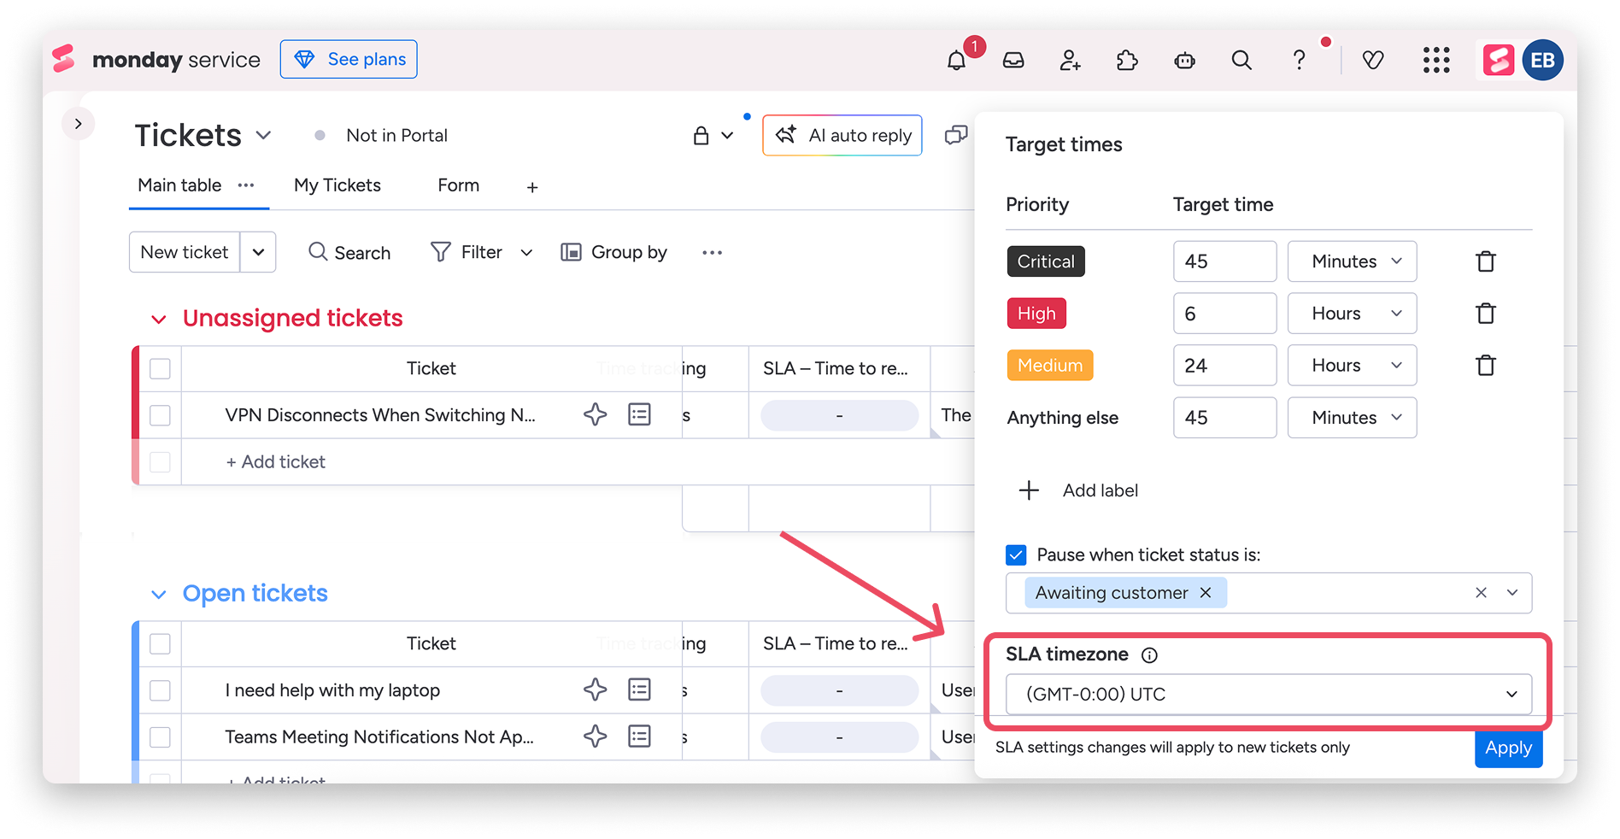Select all Open tickets checkbox
Viewport: 1620px width, 839px height.
pos(160,643)
